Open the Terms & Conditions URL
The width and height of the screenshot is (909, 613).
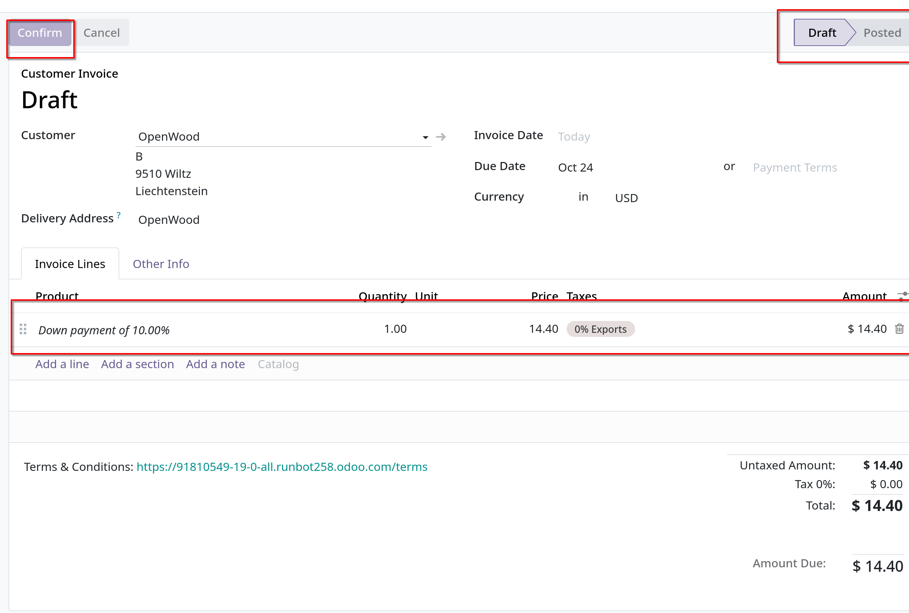point(282,467)
